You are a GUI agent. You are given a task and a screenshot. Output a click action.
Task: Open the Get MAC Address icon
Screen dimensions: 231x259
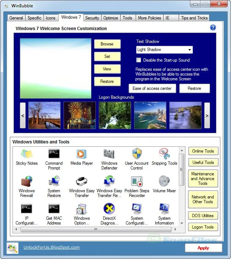coord(54,209)
